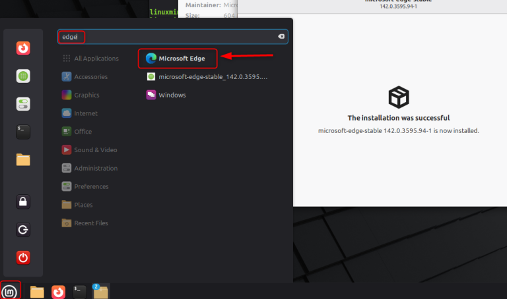Open the Places category
This screenshot has width=507, height=299.
click(77, 205)
